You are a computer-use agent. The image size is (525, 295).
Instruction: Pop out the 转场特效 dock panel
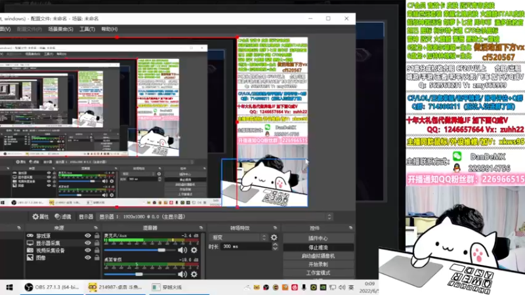pyautogui.click(x=275, y=227)
